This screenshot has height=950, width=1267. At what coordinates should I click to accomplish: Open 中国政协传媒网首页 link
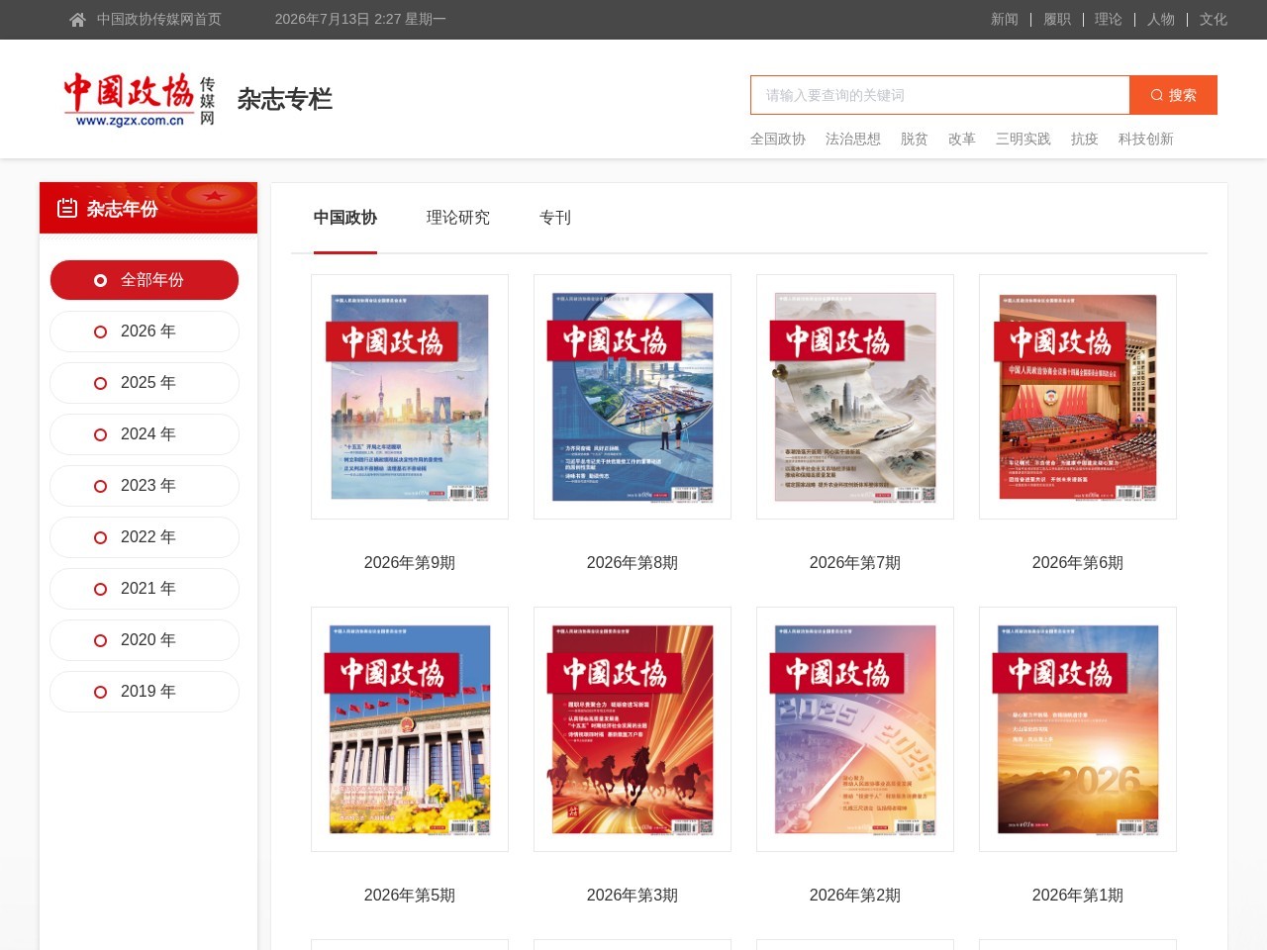coord(159,19)
